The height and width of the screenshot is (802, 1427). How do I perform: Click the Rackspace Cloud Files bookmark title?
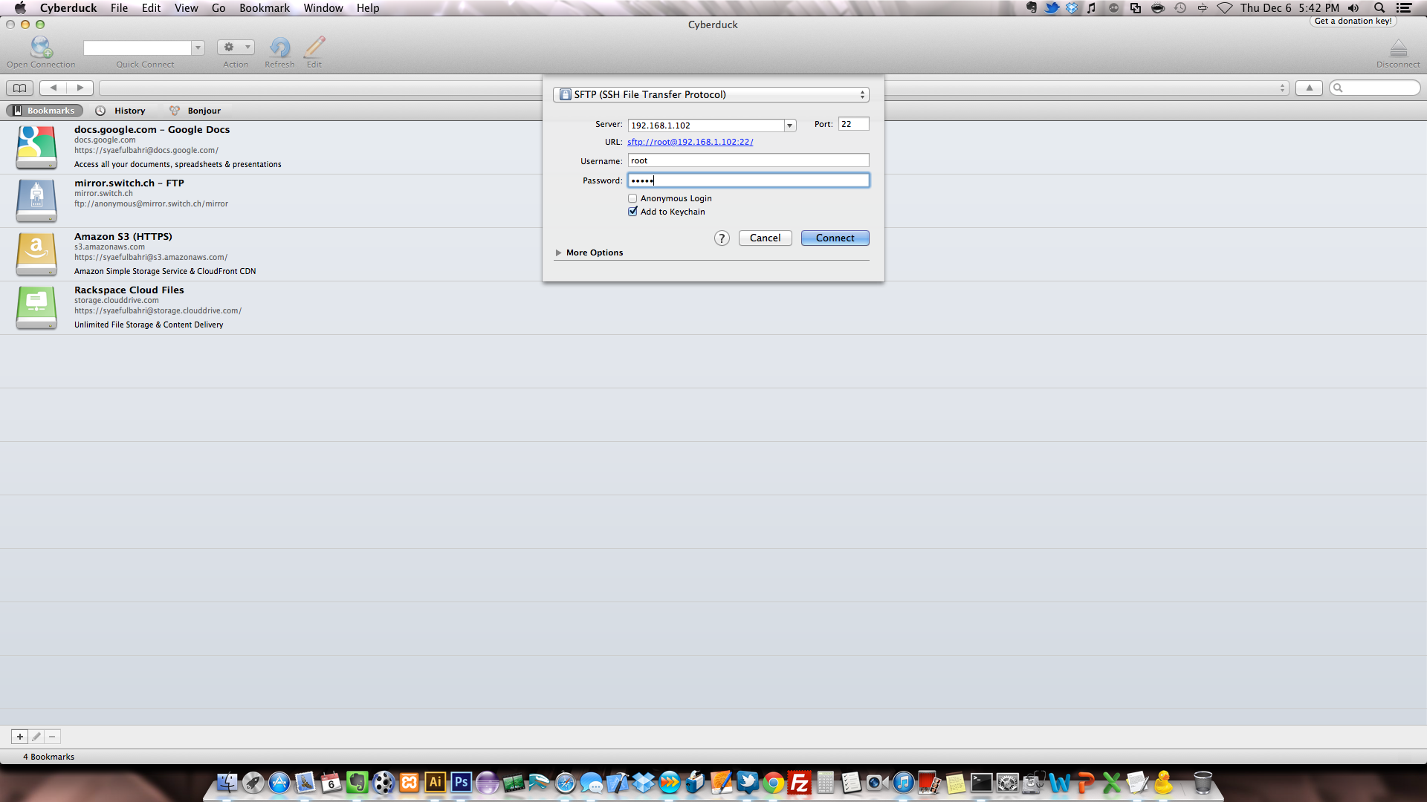click(x=129, y=290)
